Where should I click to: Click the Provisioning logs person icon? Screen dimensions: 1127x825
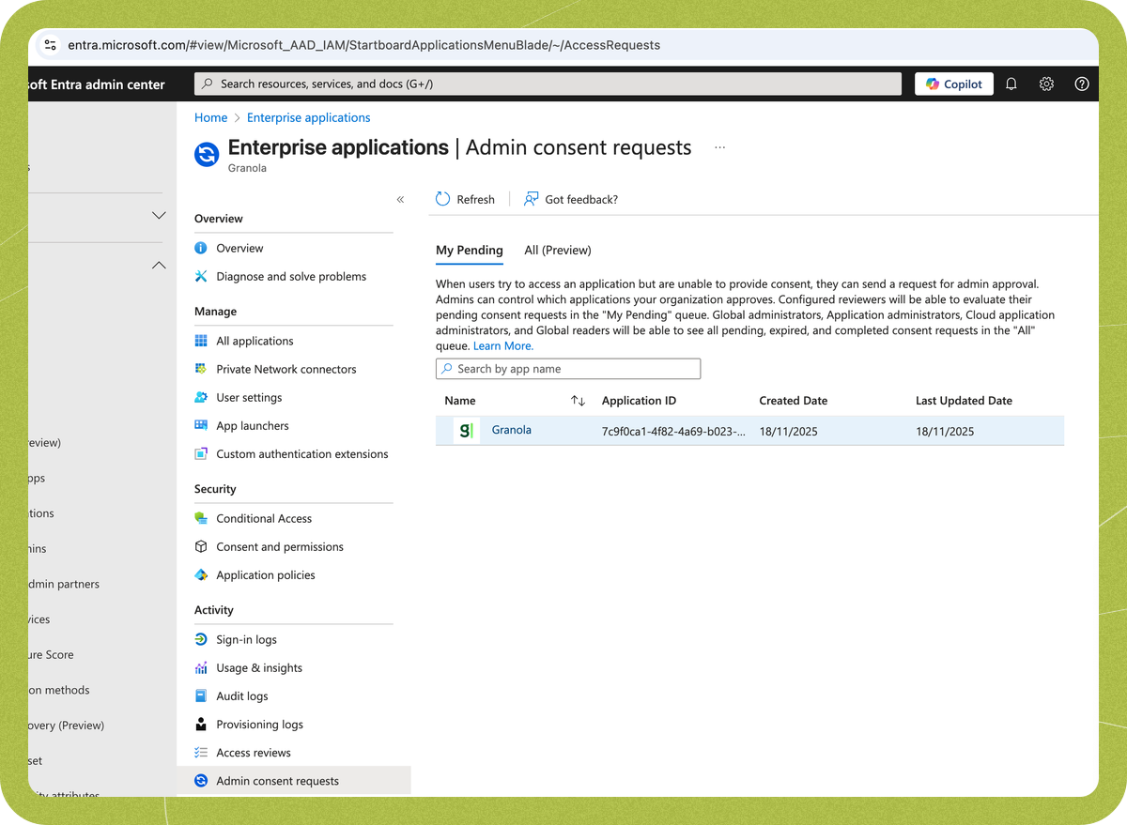coord(200,724)
